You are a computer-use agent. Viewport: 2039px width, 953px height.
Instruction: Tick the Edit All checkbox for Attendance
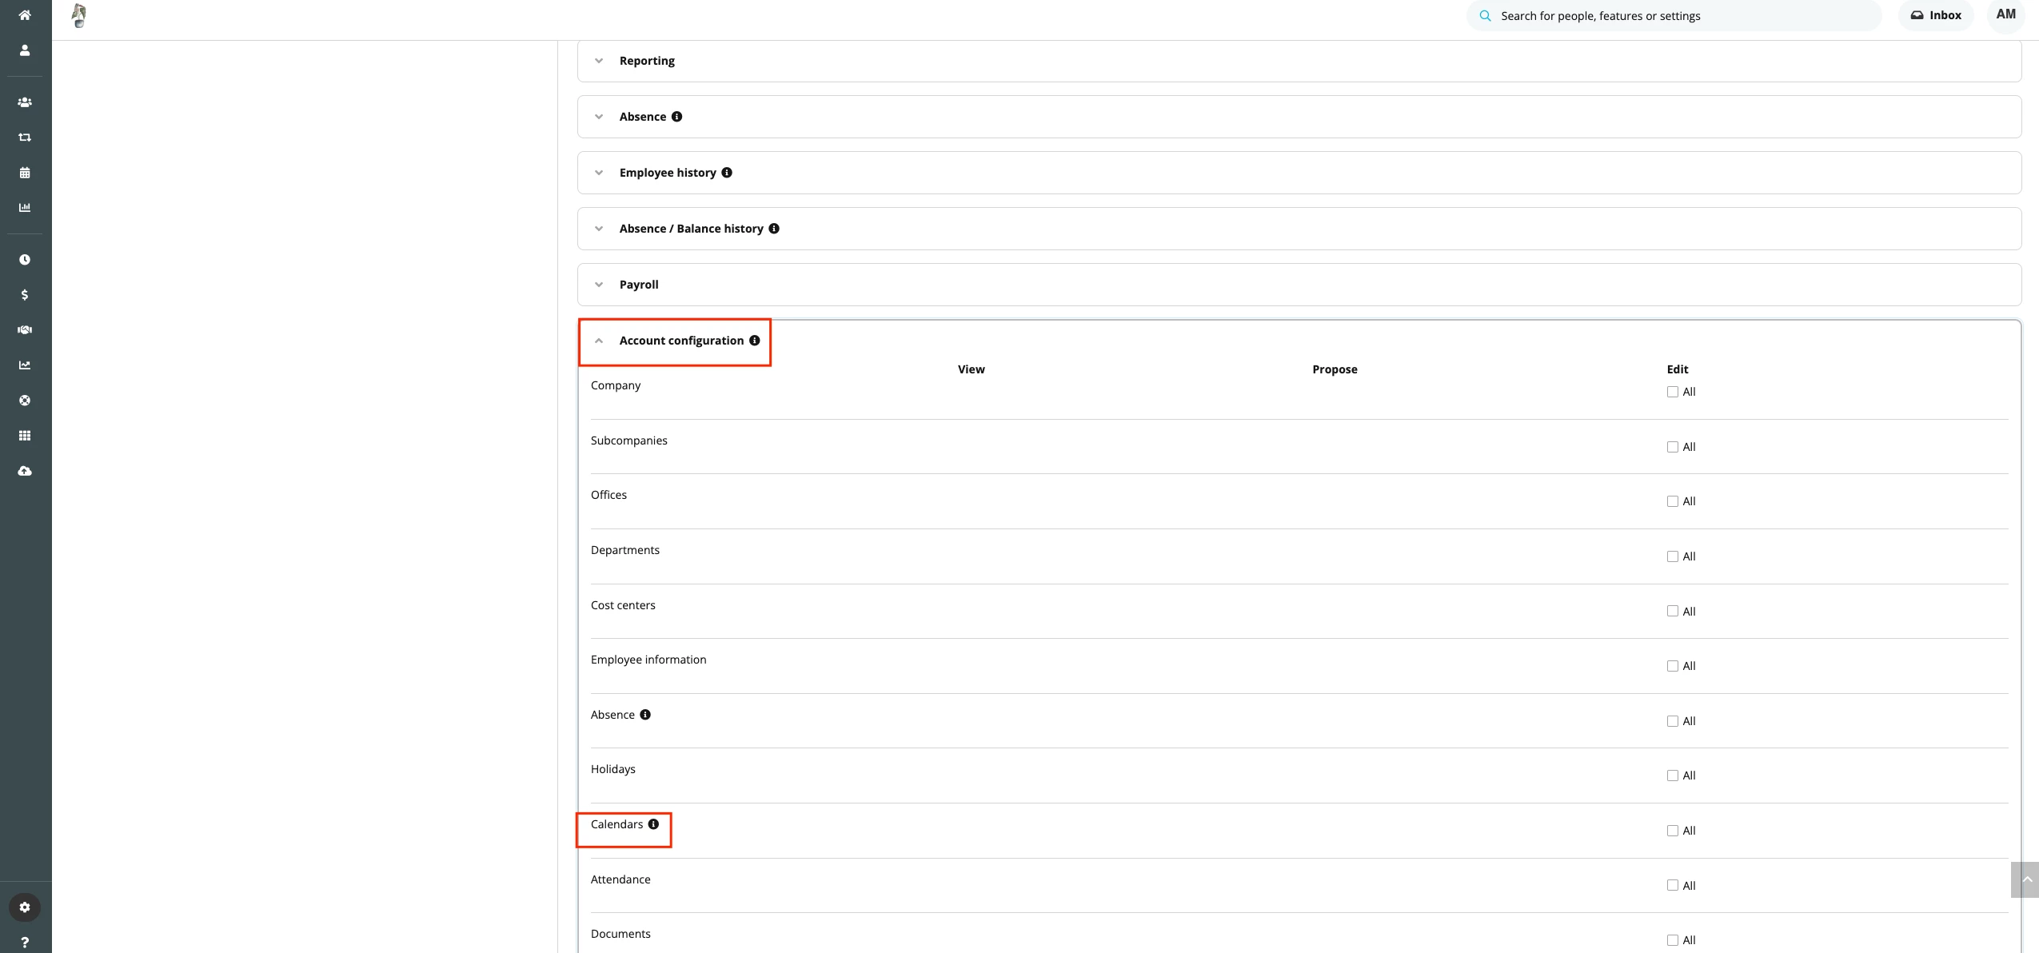[1672, 886]
